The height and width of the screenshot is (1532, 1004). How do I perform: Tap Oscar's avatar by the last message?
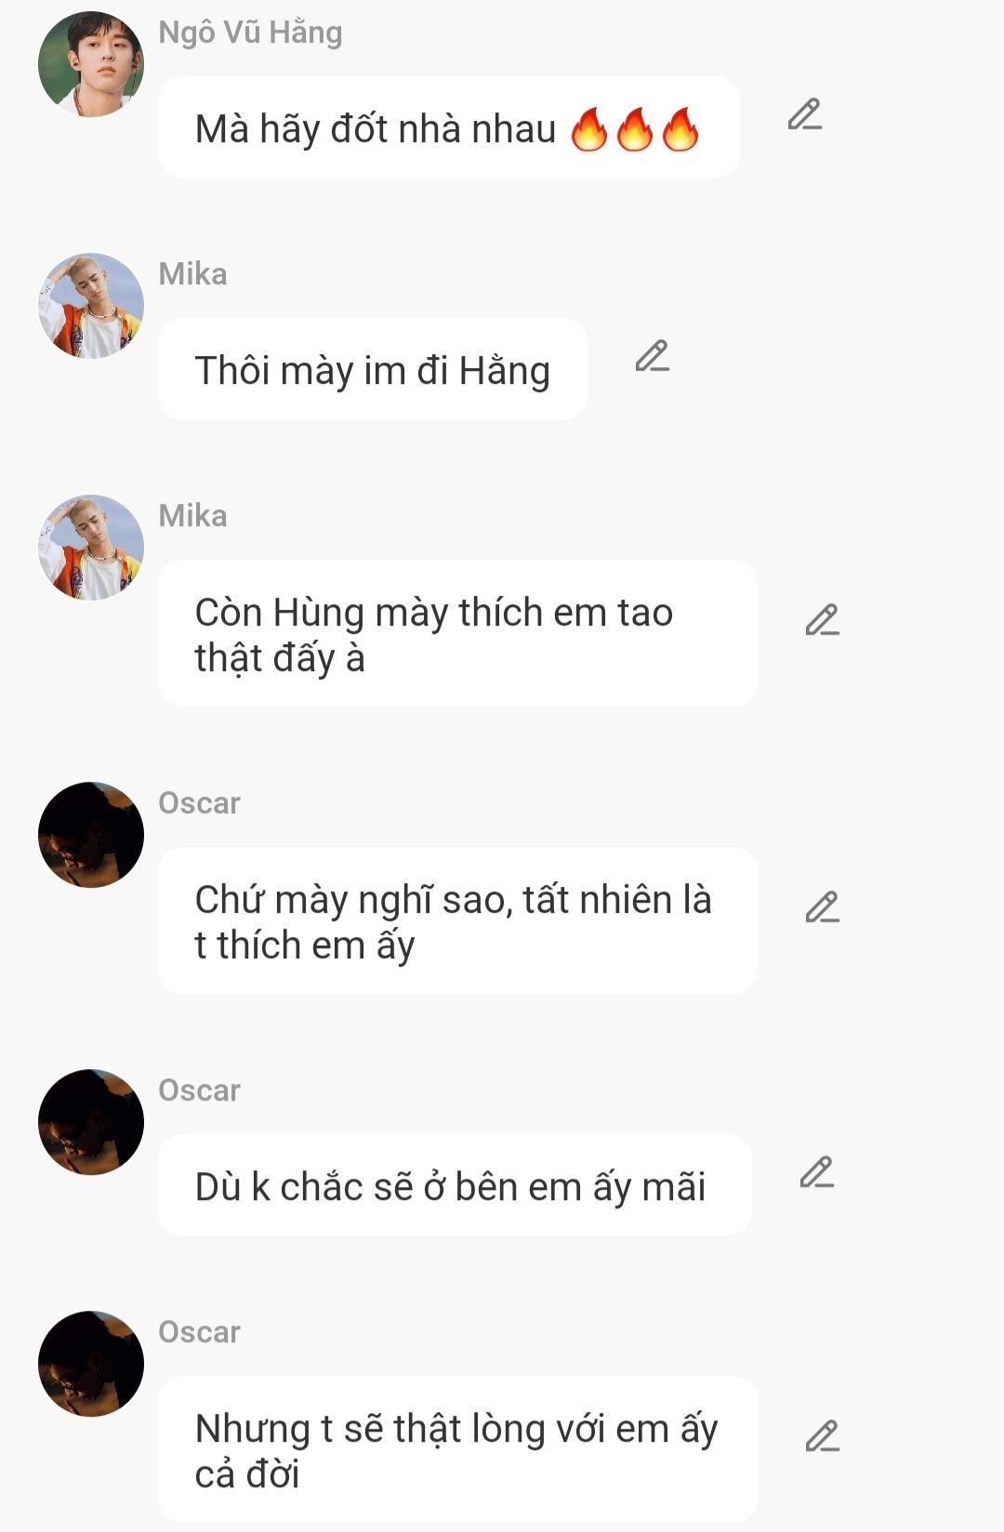(91, 1364)
